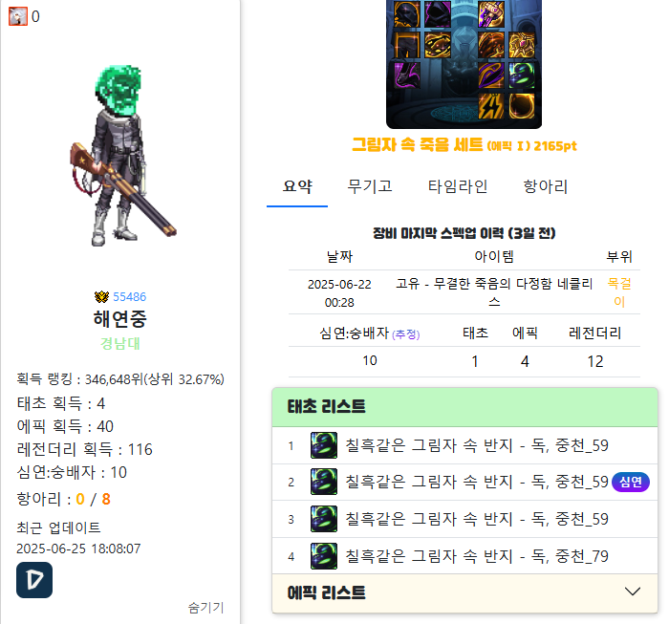Click the fame crest icon beside 55486
Image resolution: width=669 pixels, height=624 pixels.
point(101,296)
